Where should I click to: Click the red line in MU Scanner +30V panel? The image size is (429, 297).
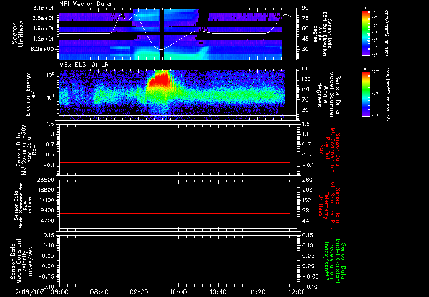pos(175,162)
